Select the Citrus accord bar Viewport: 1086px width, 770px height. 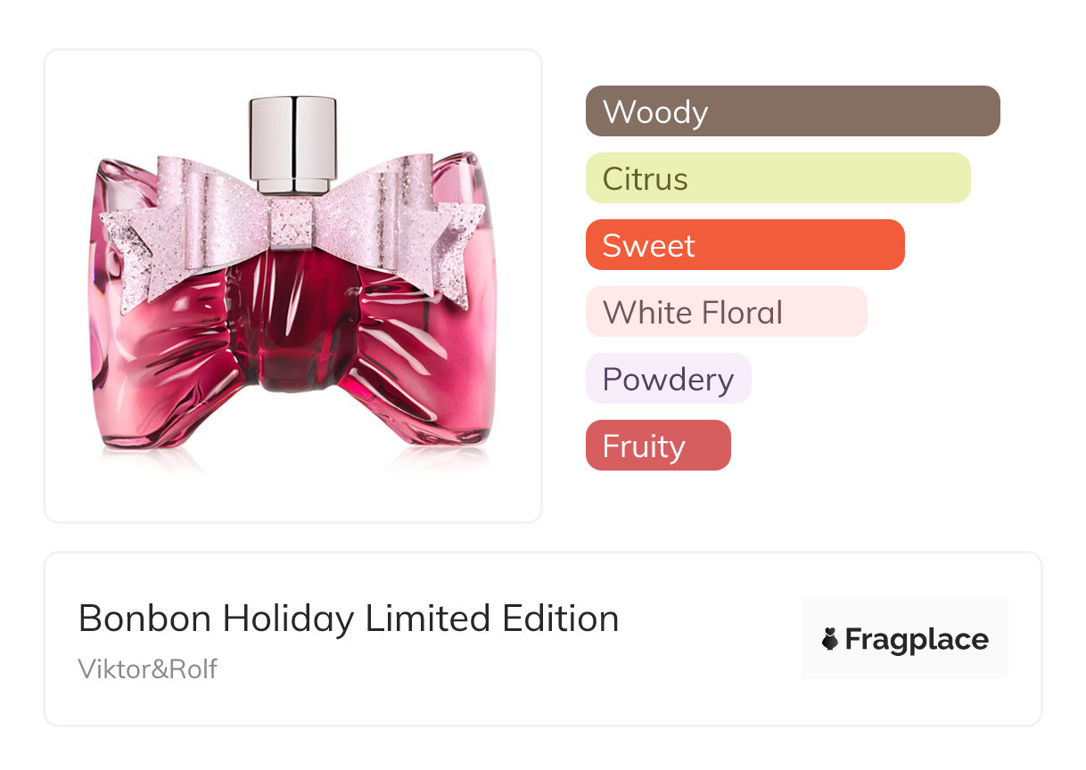(x=777, y=178)
